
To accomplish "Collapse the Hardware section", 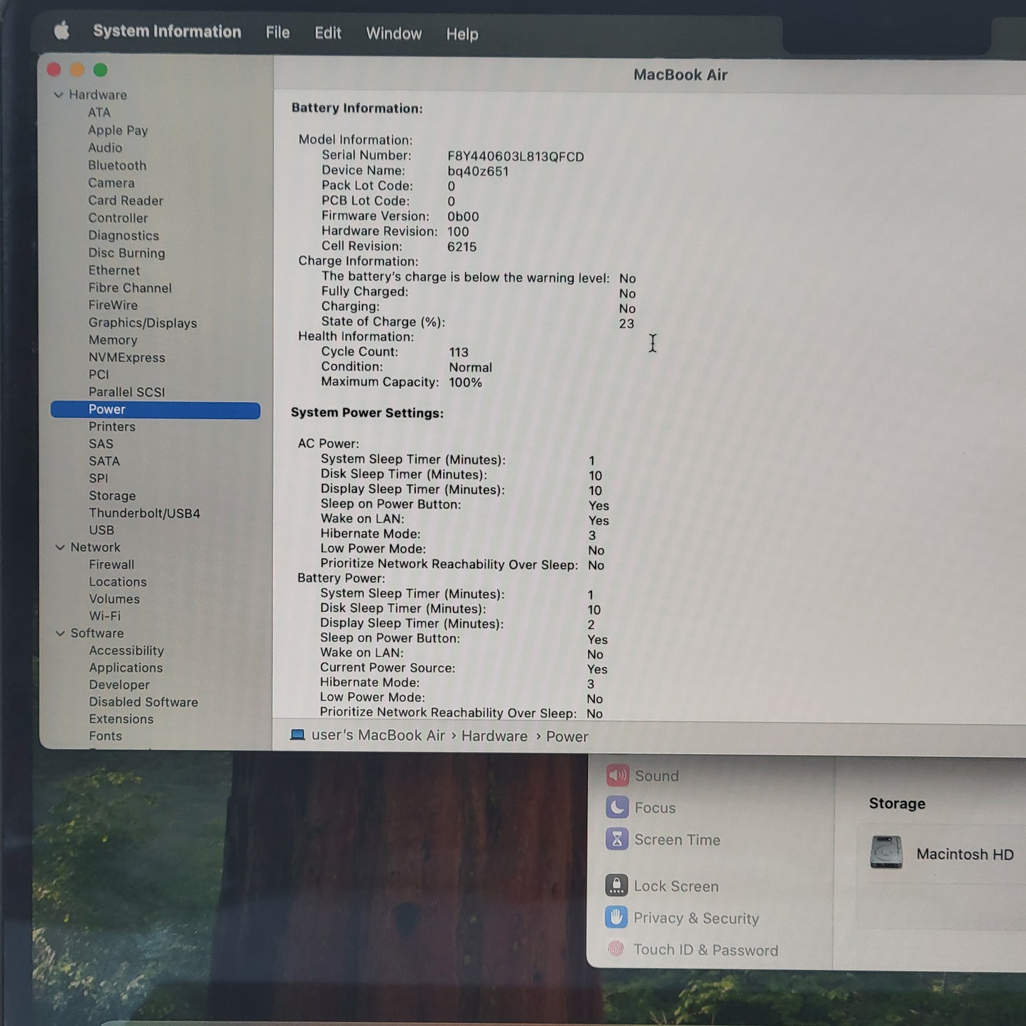I will pos(58,94).
